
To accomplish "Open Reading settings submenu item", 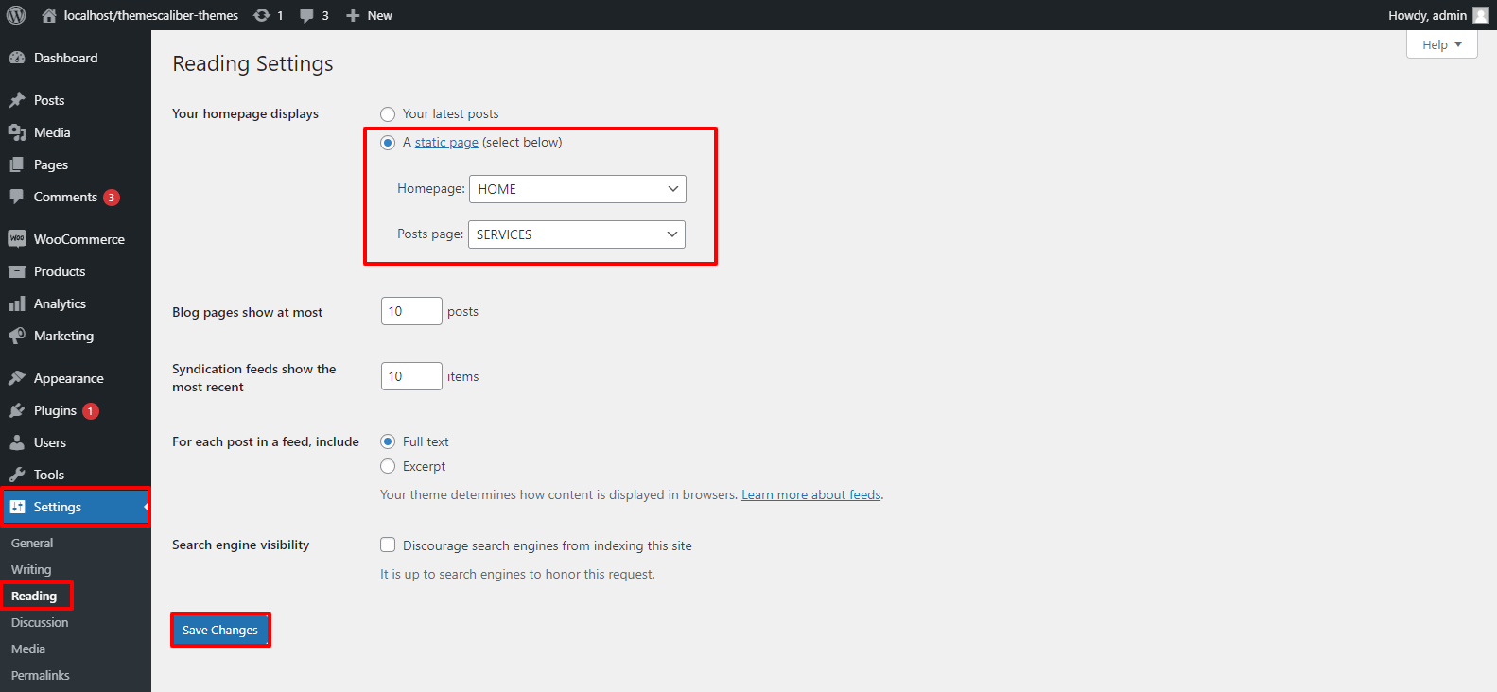I will pyautogui.click(x=34, y=596).
